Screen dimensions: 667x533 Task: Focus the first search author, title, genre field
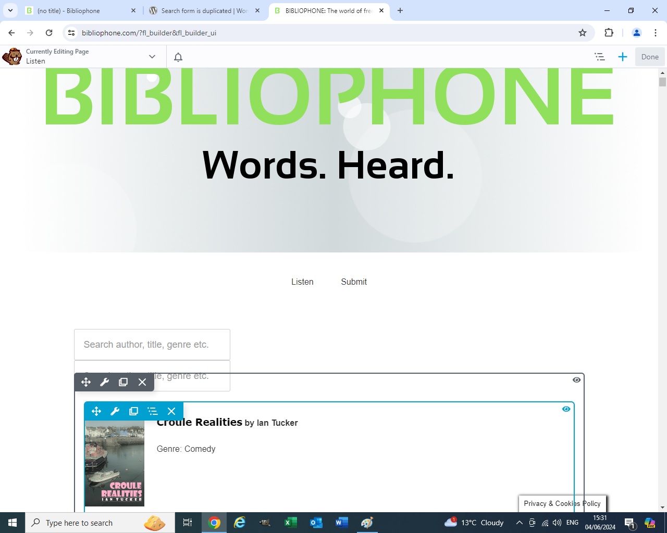[152, 345]
